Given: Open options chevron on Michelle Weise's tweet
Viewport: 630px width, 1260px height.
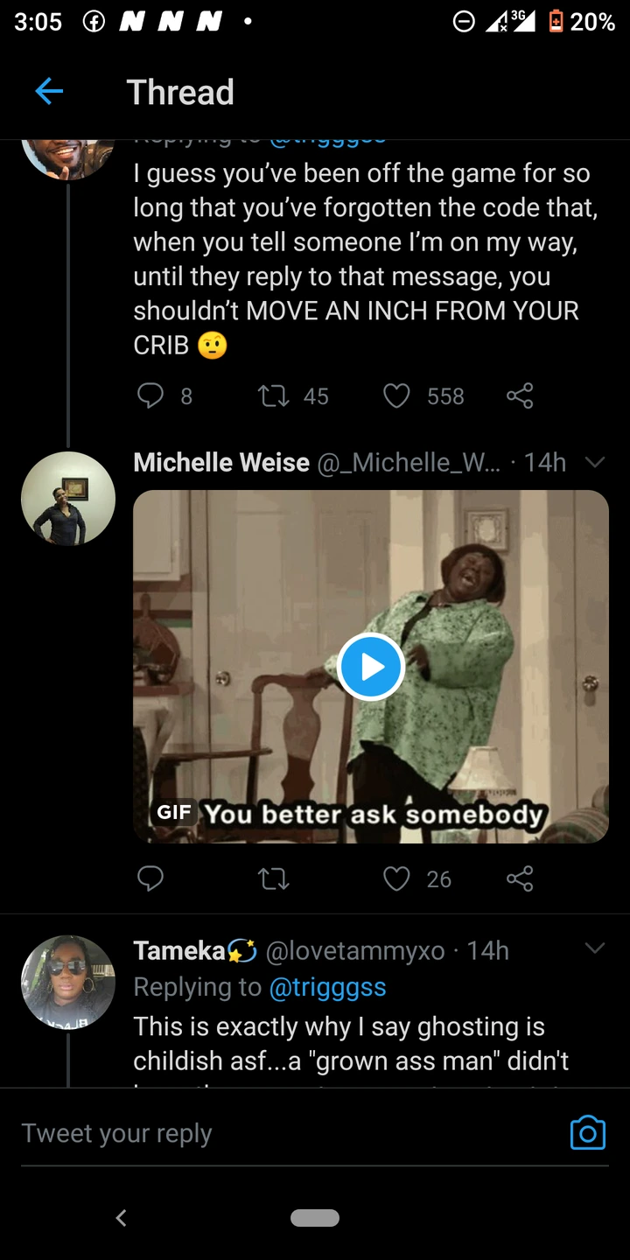Looking at the screenshot, I should (595, 462).
